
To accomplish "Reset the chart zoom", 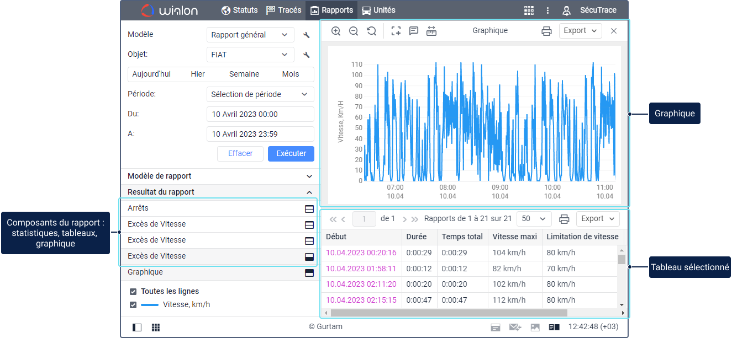I will pyautogui.click(x=371, y=31).
